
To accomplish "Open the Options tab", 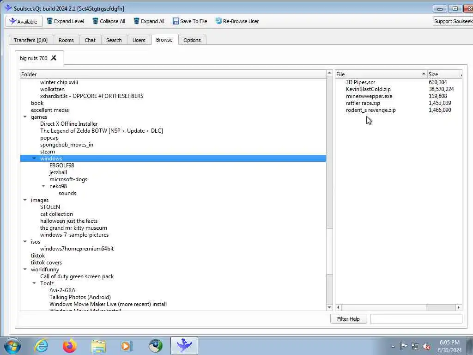I will 192,40.
